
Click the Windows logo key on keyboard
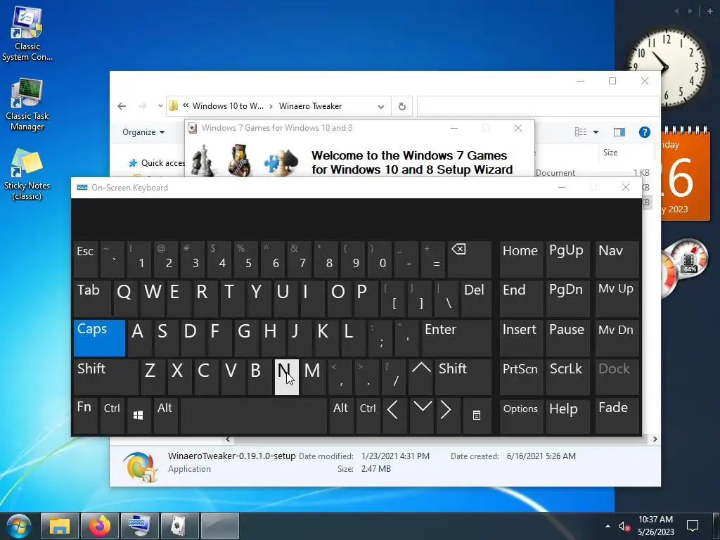[139, 416]
